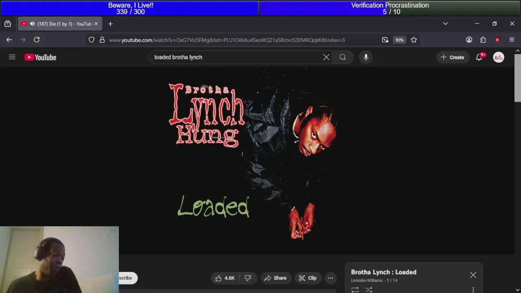Click the Create button

[x=452, y=57]
